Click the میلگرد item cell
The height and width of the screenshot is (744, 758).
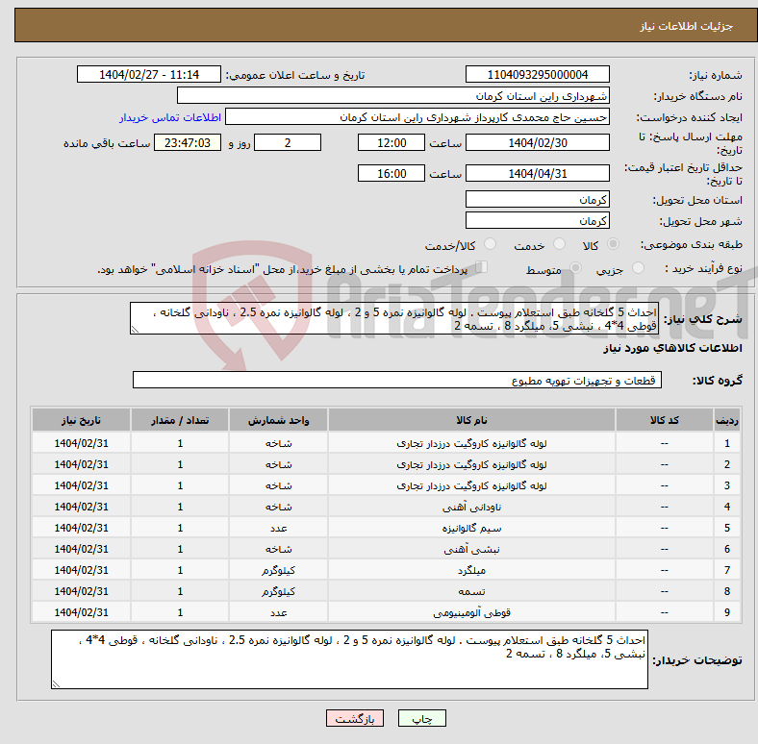coord(471,571)
